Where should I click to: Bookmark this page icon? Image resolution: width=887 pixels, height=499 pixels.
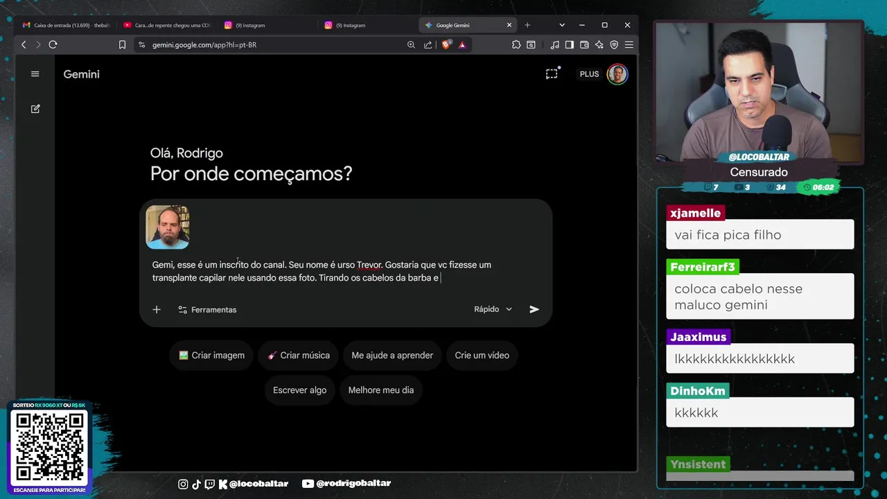point(122,44)
